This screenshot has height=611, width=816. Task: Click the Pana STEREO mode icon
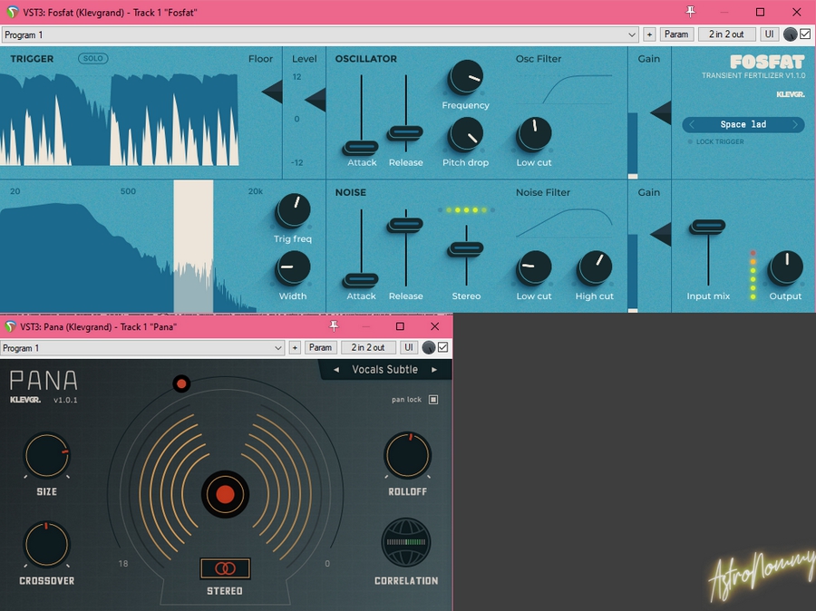click(x=225, y=568)
